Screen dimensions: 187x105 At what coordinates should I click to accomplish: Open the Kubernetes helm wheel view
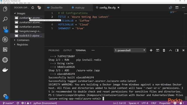5,60
